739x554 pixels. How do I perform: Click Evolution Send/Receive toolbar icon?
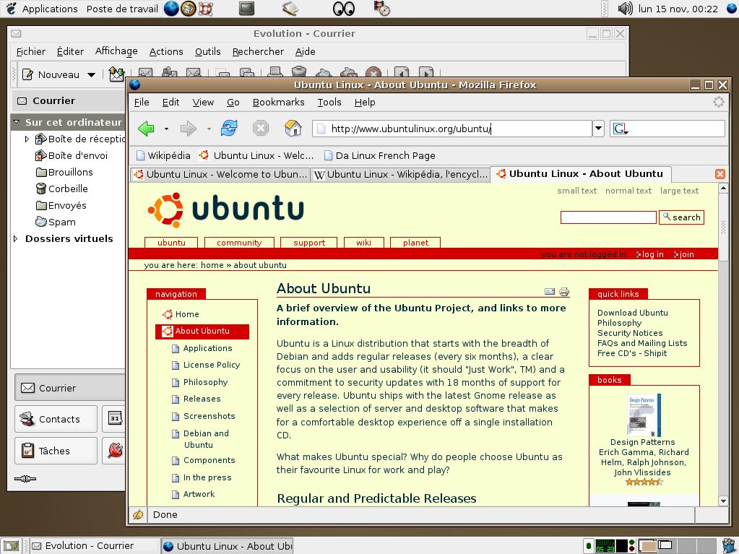[116, 74]
